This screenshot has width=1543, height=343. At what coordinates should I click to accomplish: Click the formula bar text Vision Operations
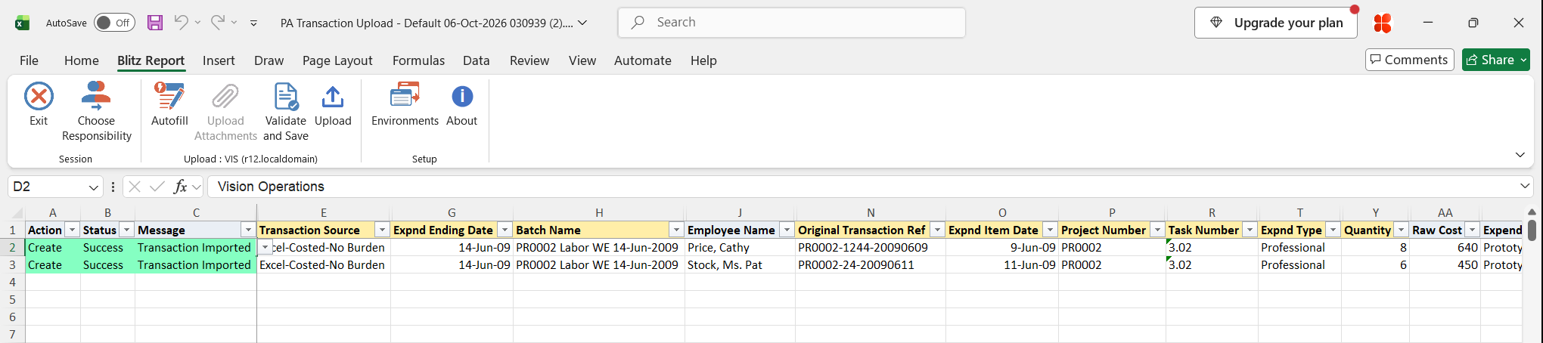coord(271,187)
